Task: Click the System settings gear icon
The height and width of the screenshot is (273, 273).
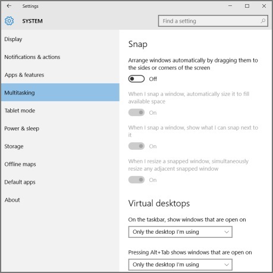Action: coord(9,21)
